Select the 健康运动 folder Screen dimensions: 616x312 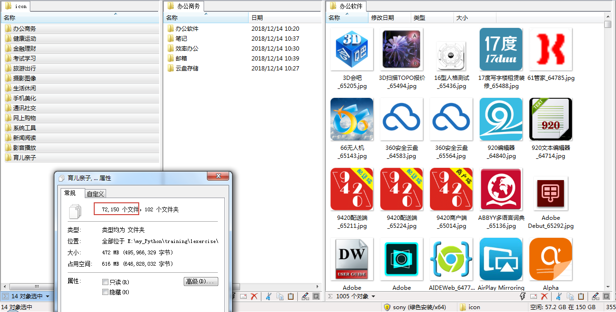click(x=81, y=38)
